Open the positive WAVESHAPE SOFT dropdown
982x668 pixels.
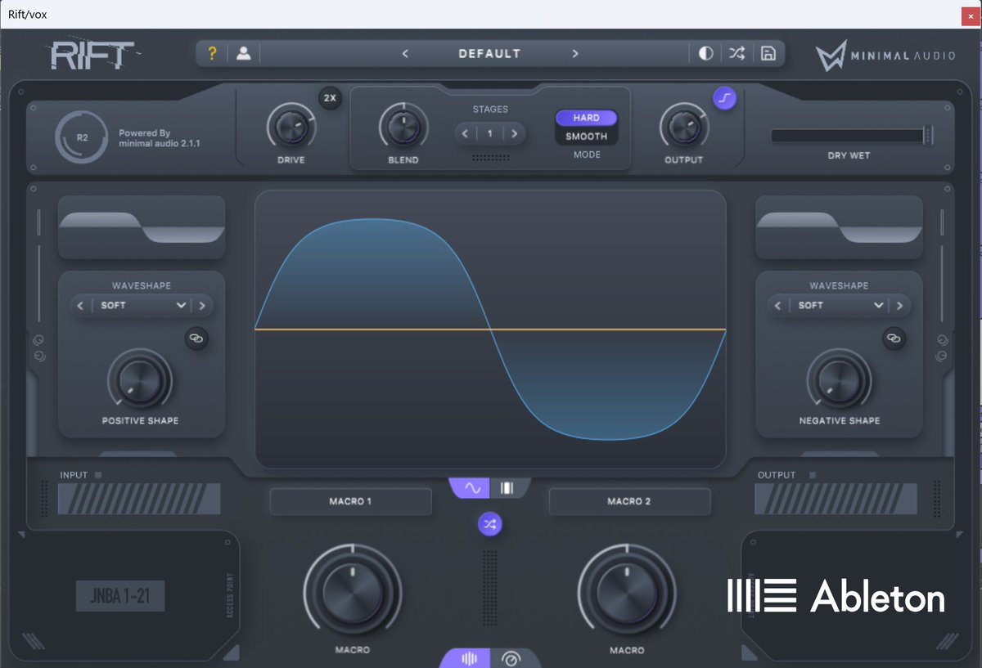click(142, 306)
